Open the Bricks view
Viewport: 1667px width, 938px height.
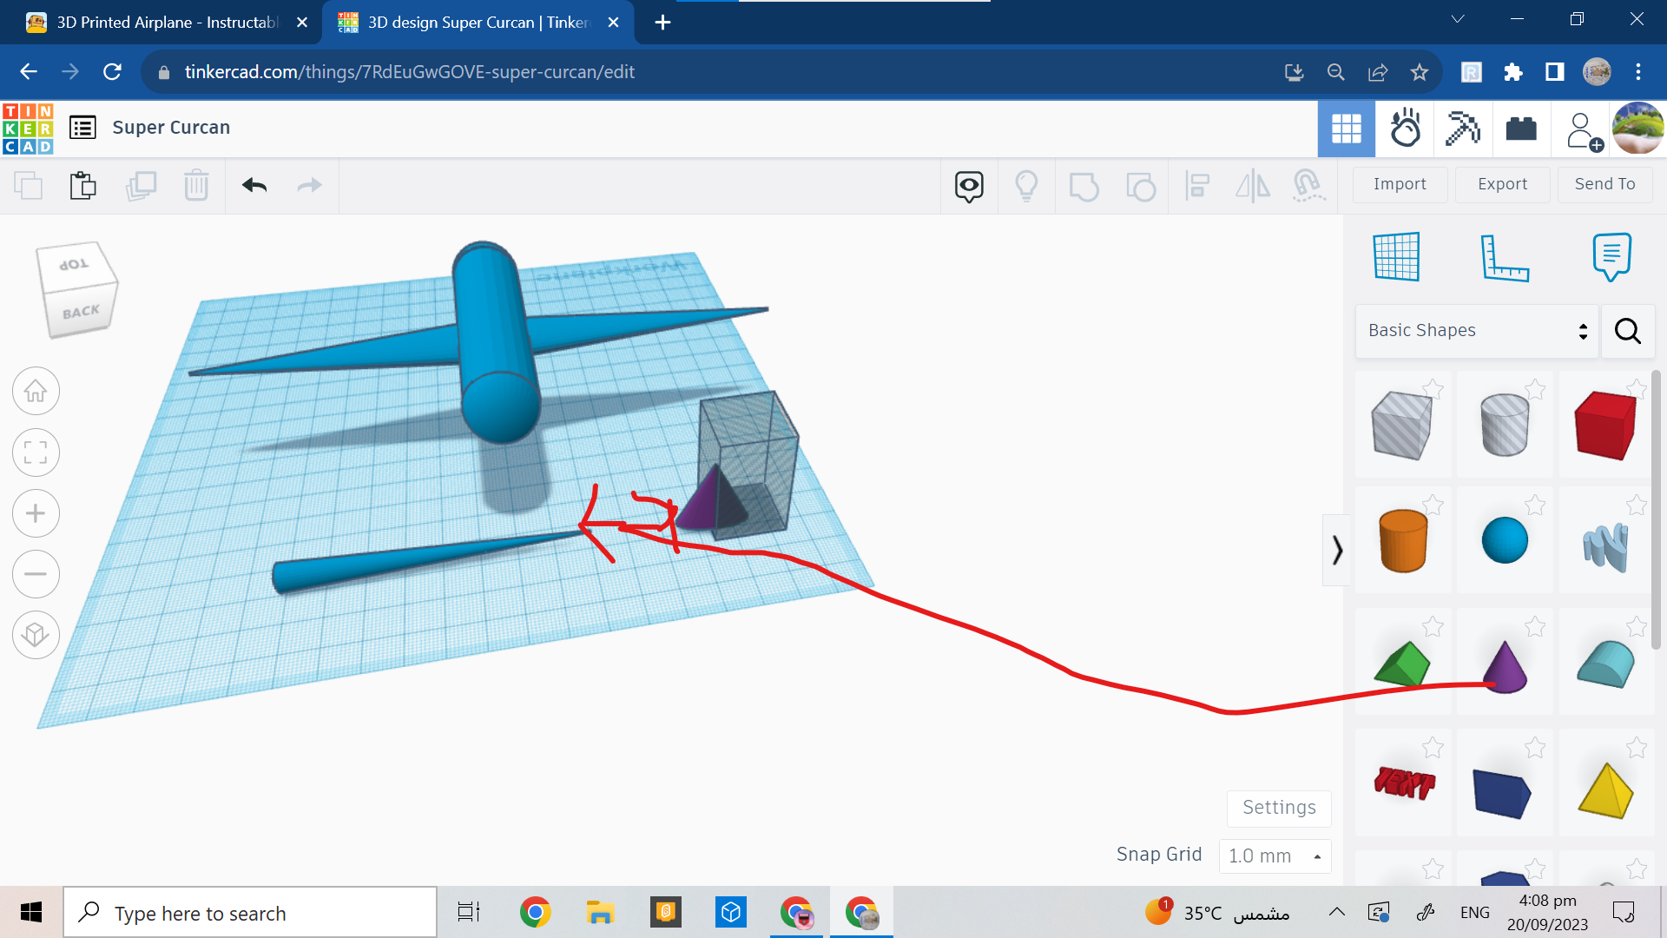click(1521, 129)
